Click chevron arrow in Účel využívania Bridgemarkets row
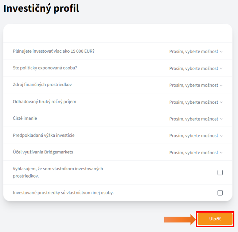Image resolution: width=238 pixels, height=232 pixels. point(221,153)
